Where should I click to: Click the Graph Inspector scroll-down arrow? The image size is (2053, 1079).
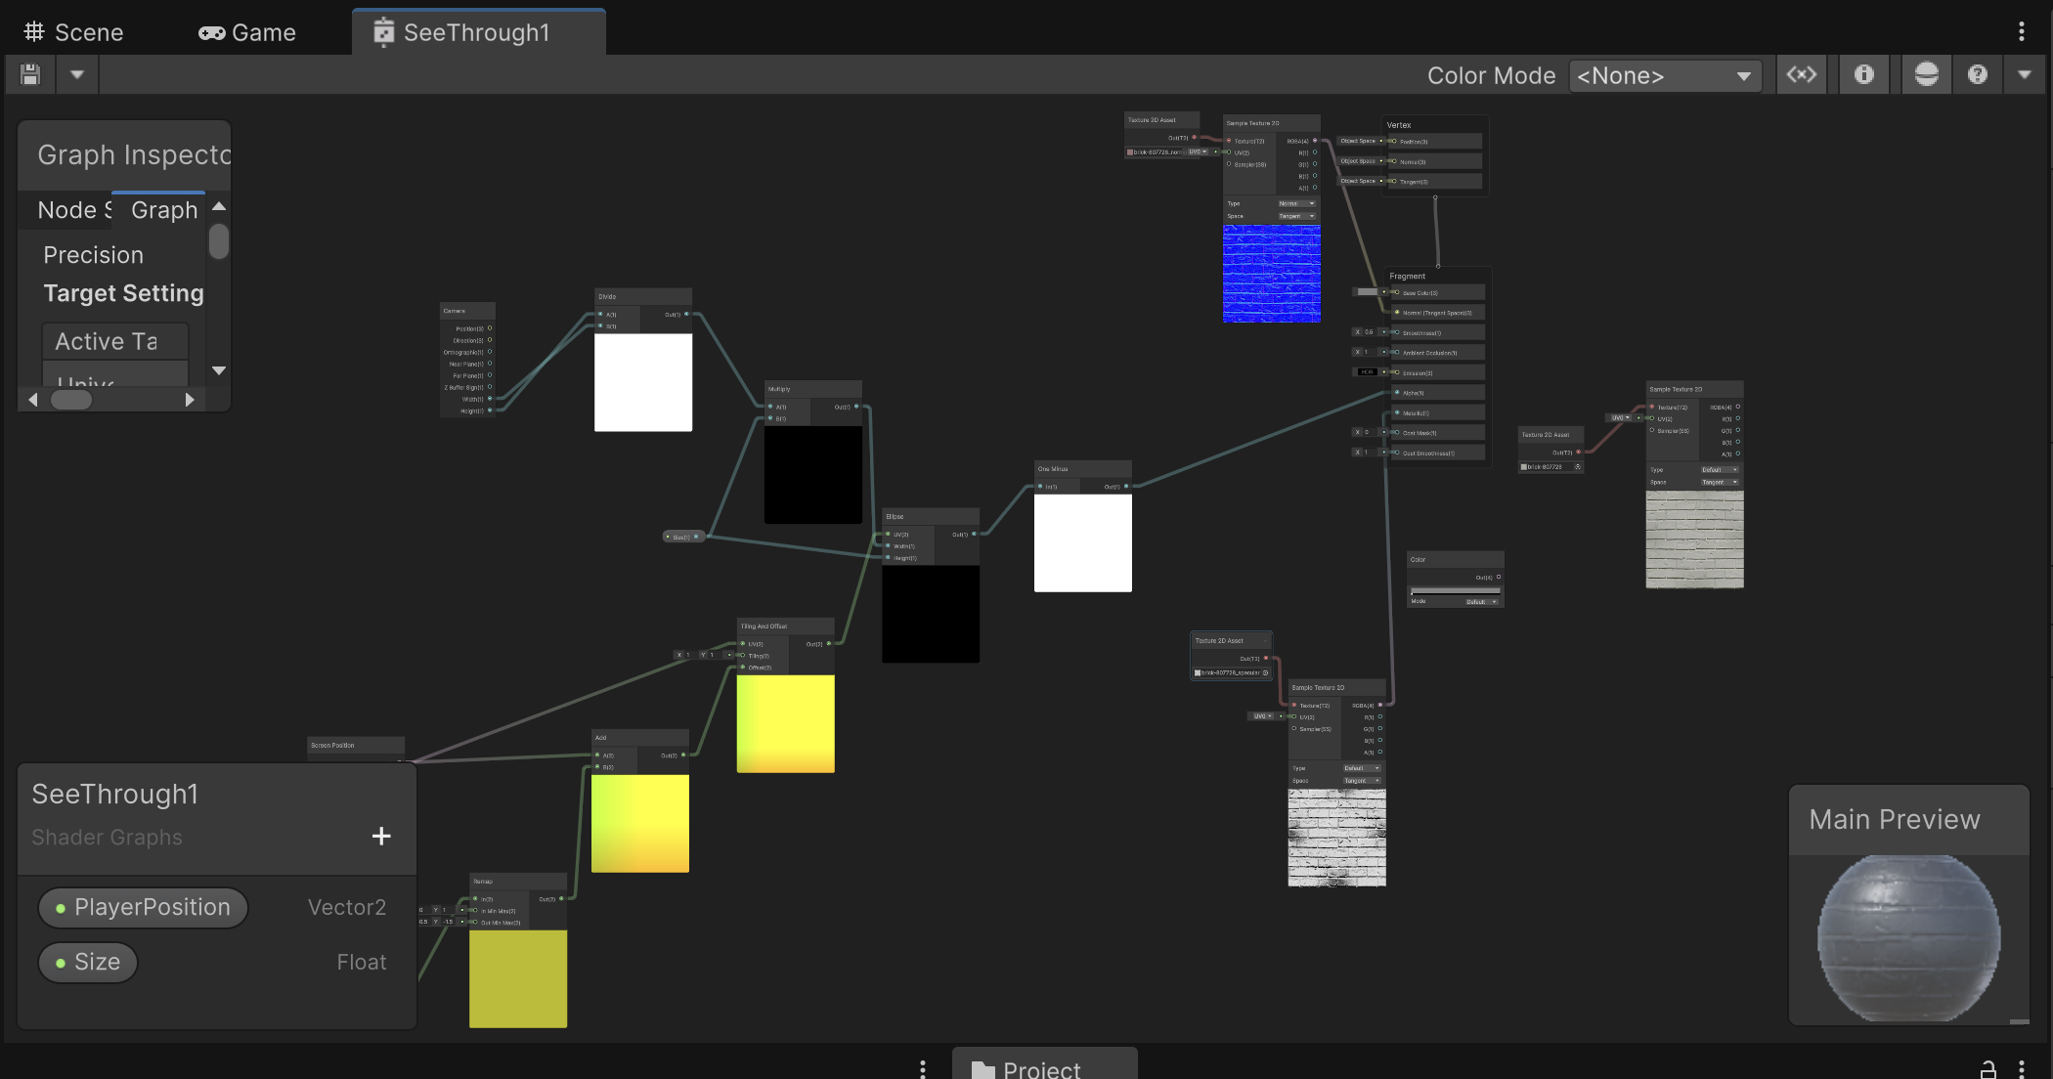219,370
